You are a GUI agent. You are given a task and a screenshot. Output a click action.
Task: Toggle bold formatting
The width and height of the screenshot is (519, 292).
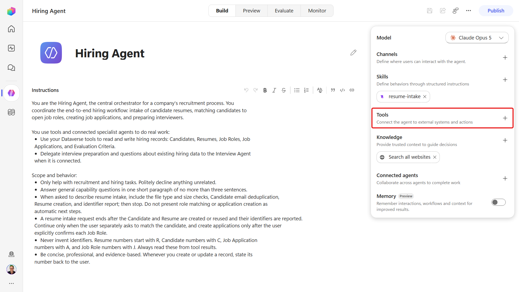[265, 90]
